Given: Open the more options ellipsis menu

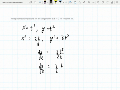Looking at the screenshot, I should point(93,2).
